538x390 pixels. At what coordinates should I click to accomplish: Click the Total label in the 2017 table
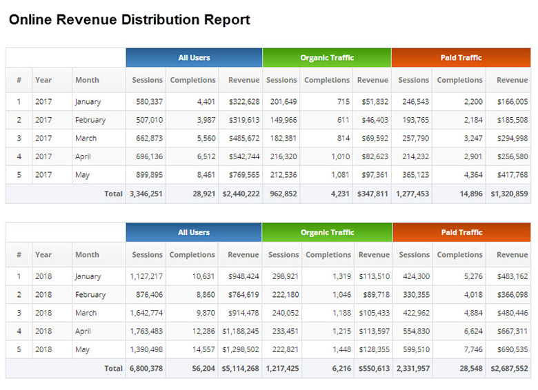point(113,194)
